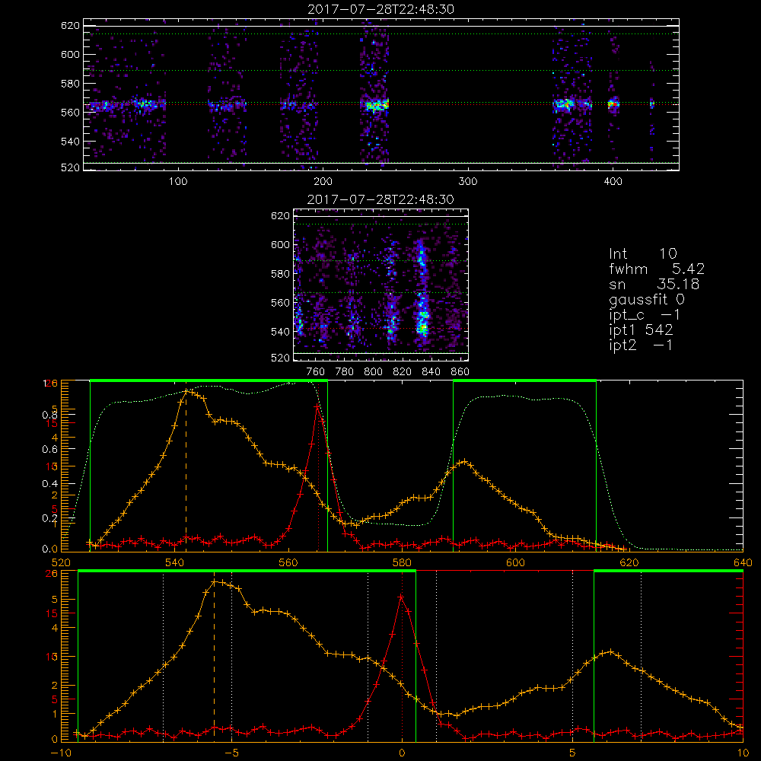Click the timestamp title above the wide top spectrogram
Screen dimensions: 761x761
(380, 10)
